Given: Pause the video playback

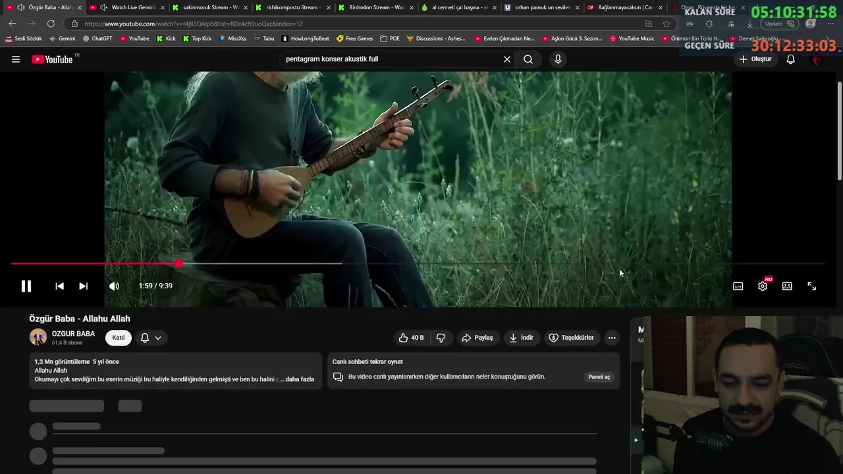Looking at the screenshot, I should (26, 286).
